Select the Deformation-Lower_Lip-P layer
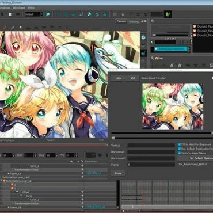213x213 pixels. click(16, 177)
